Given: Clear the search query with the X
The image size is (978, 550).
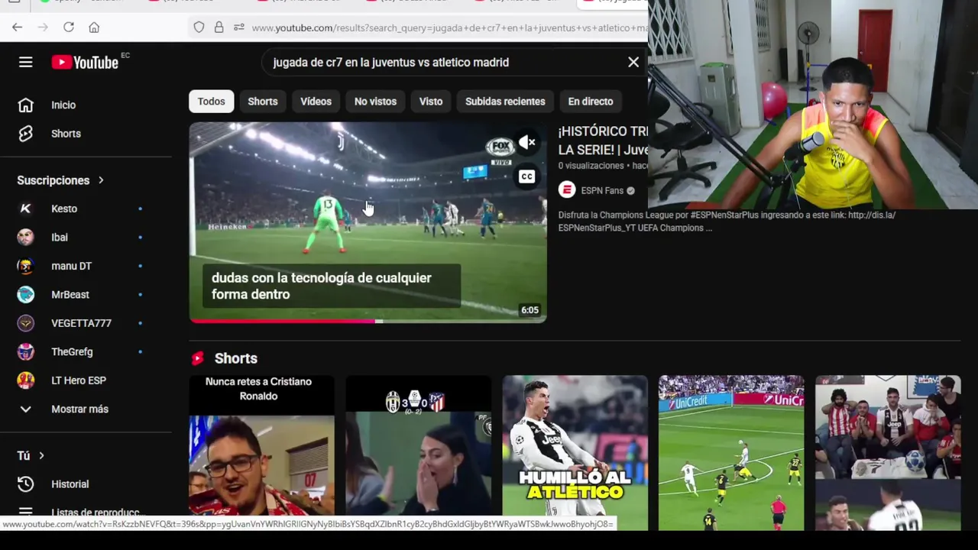Looking at the screenshot, I should 633,63.
